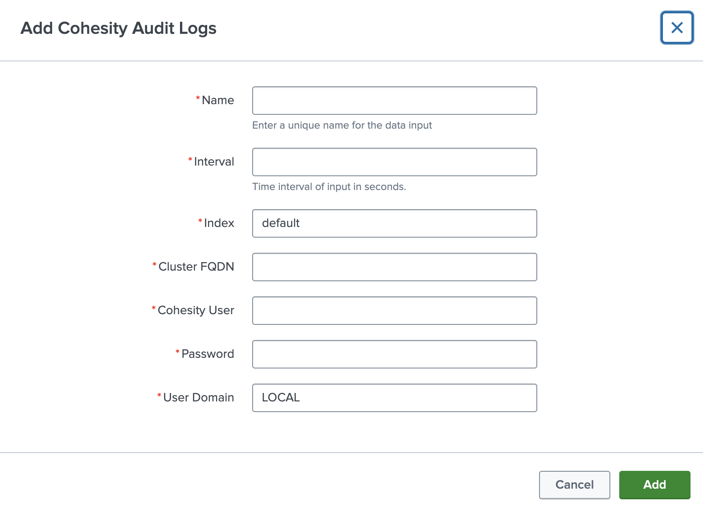Click the Cluster FQDN label

coord(196,267)
